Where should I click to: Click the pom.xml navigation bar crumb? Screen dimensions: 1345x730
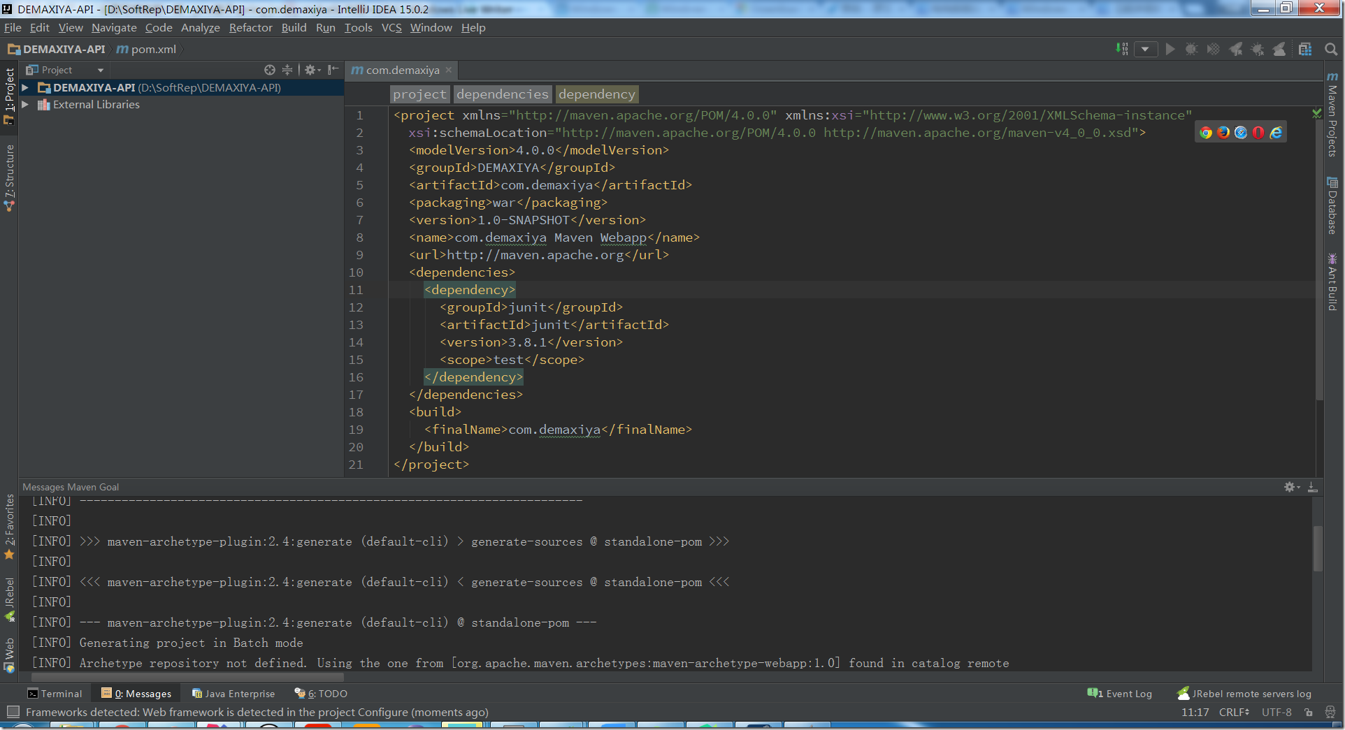(147, 49)
